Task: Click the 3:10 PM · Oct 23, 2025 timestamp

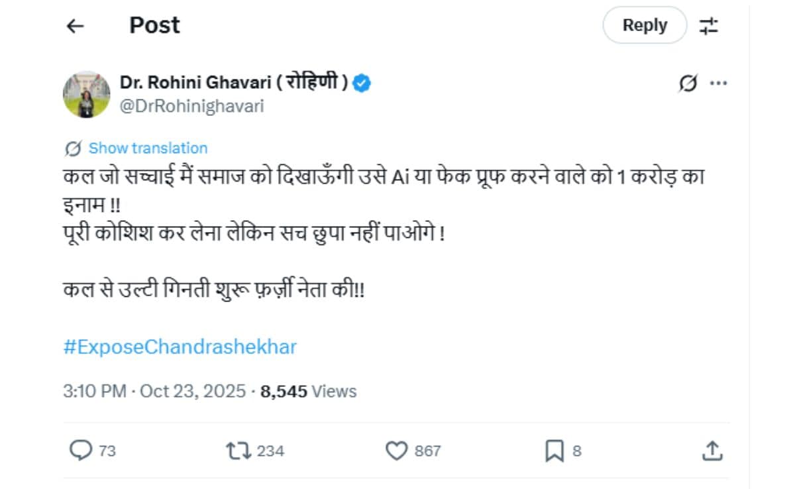Action: point(154,392)
